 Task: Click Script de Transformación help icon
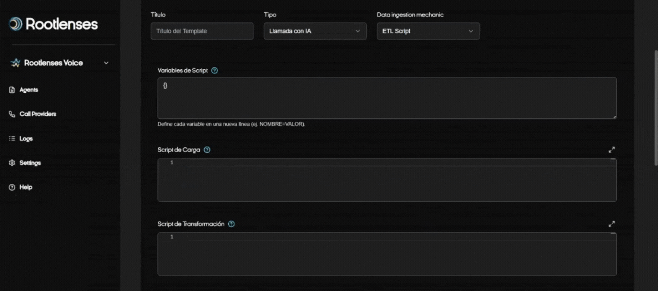pyautogui.click(x=231, y=224)
